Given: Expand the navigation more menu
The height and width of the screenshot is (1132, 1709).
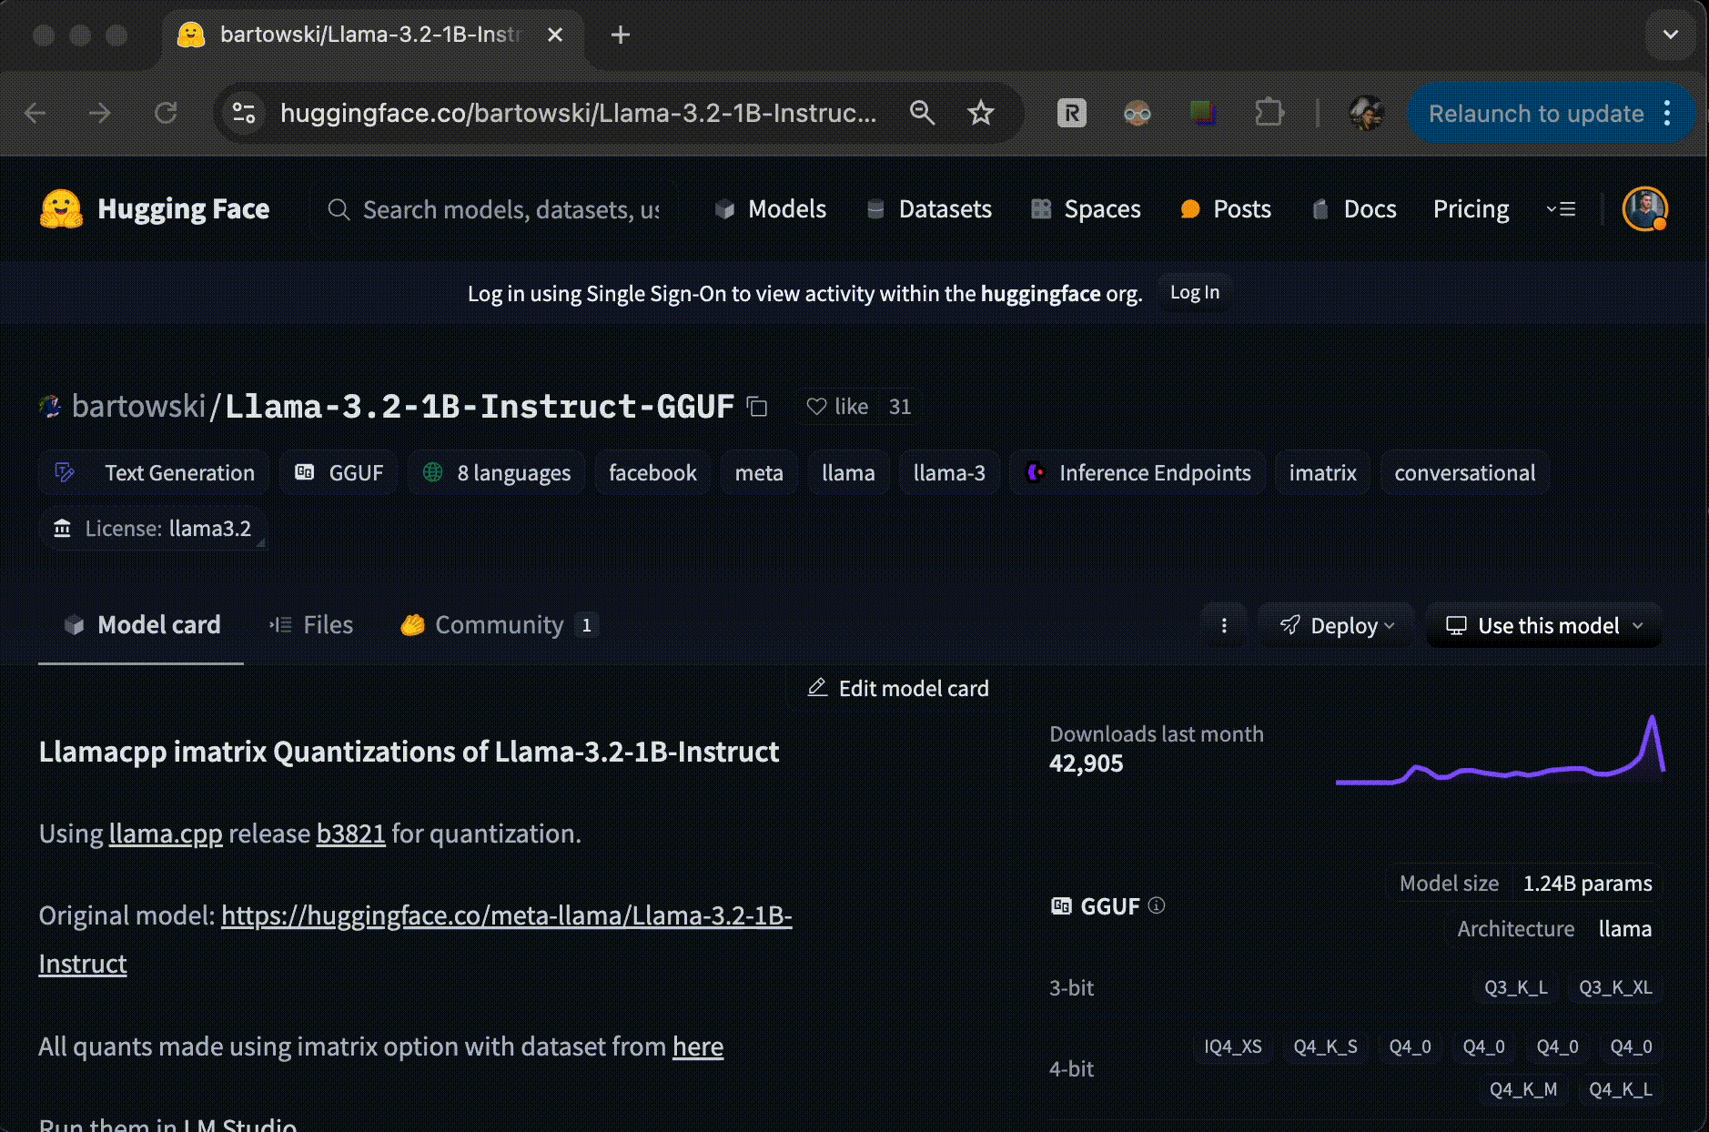Looking at the screenshot, I should [1561, 209].
